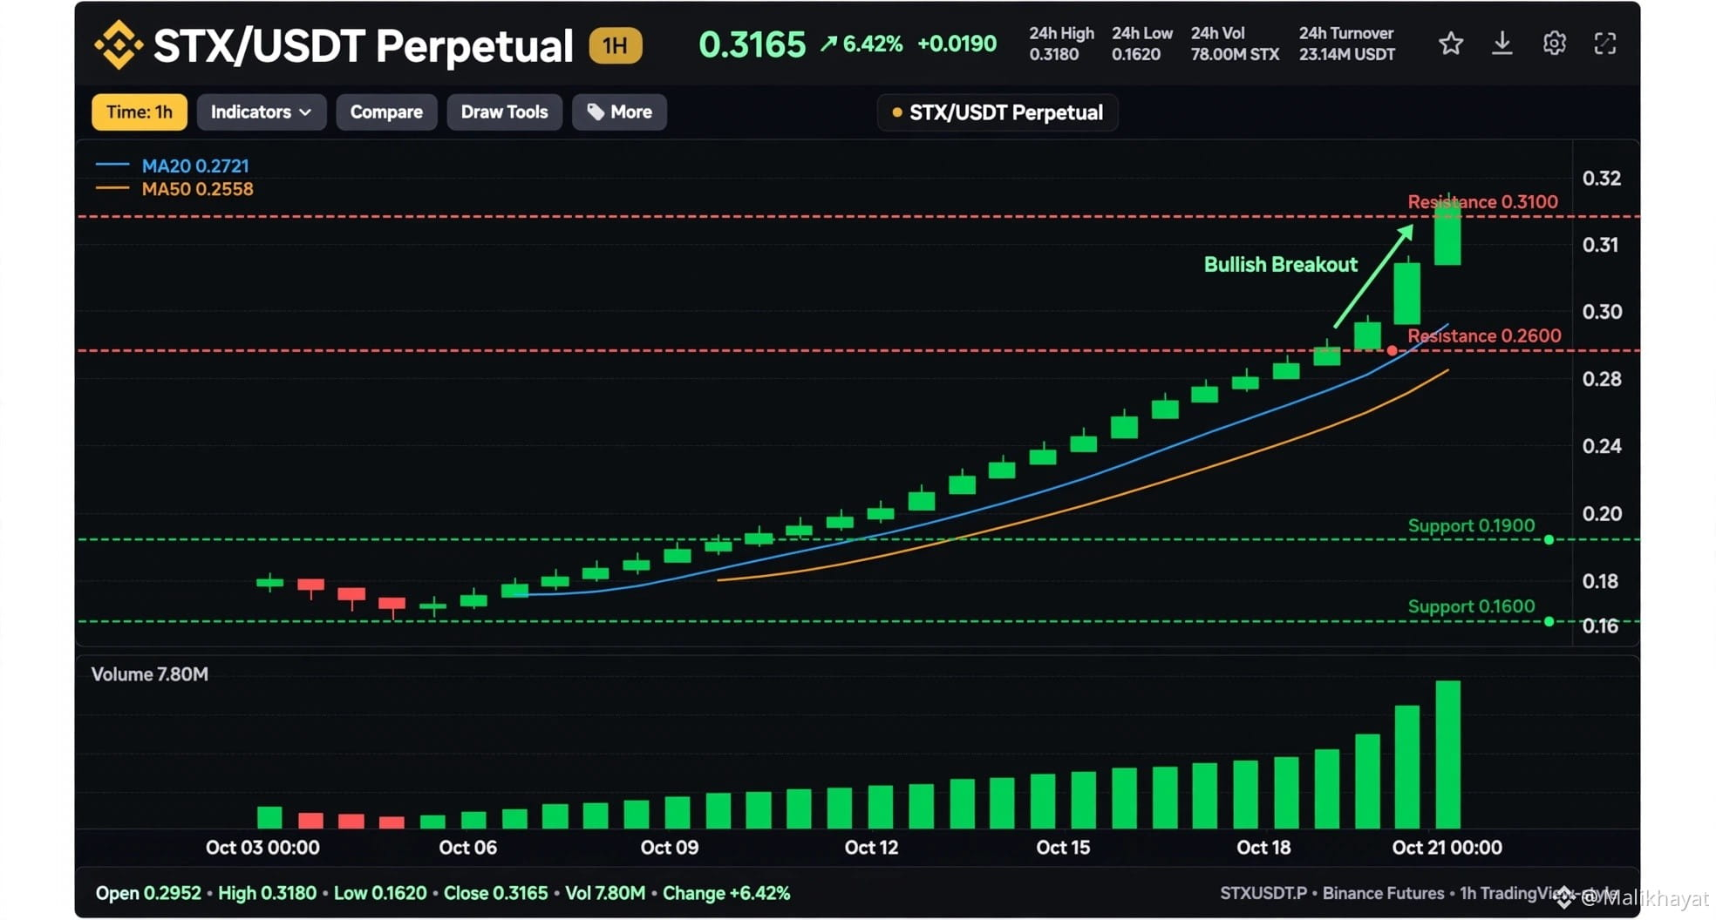The image size is (1716, 920).
Task: Click the 24h Turnover 23.14M USDT stat
Action: (x=1347, y=44)
